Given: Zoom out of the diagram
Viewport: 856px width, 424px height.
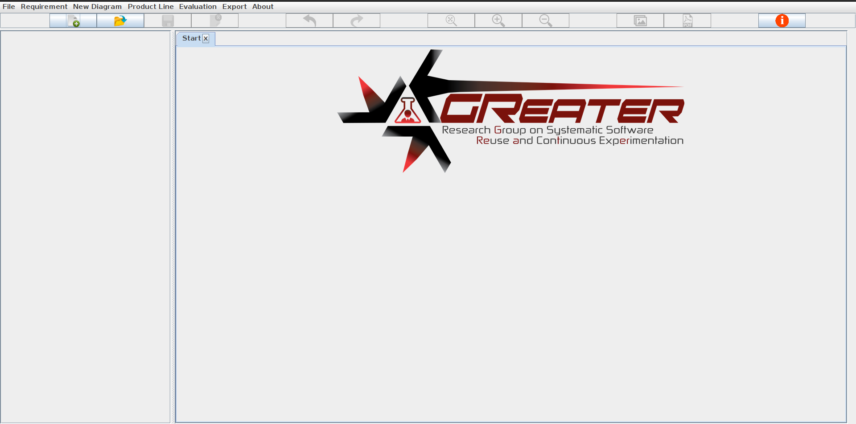Looking at the screenshot, I should [x=545, y=20].
